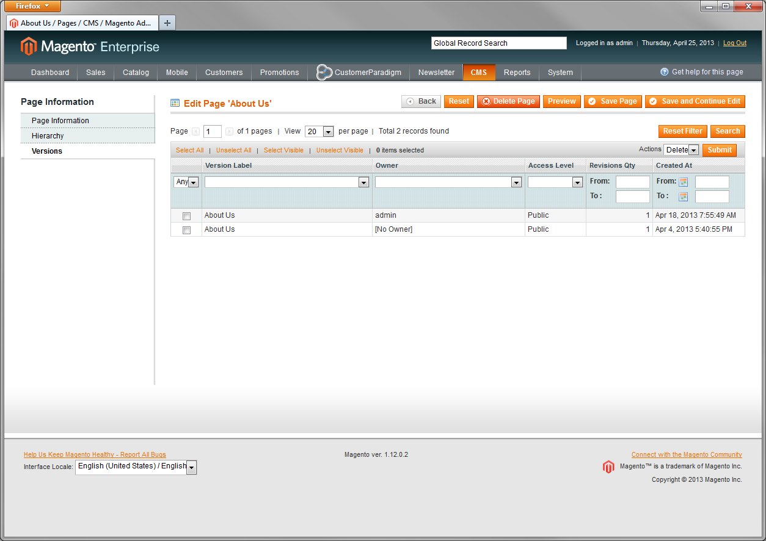Screen dimensions: 766x541
Task: Open the Access Level filter dropdown
Action: pyautogui.click(x=555, y=182)
